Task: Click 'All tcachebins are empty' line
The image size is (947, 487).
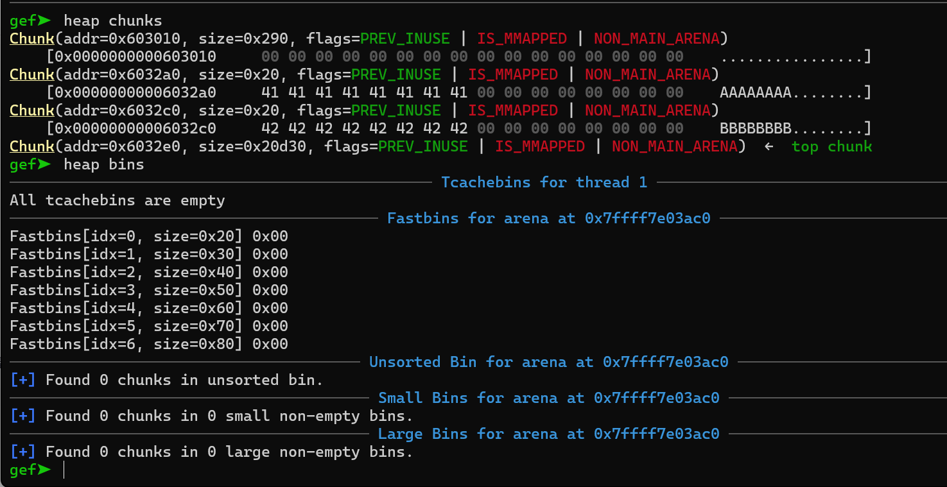Action: [x=117, y=200]
